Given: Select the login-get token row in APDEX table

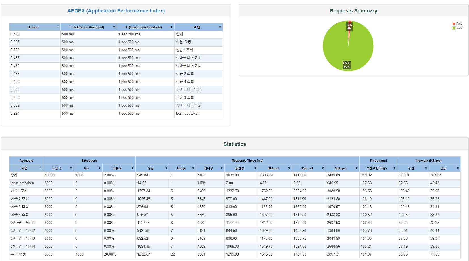Looking at the screenshot, I should [116, 114].
